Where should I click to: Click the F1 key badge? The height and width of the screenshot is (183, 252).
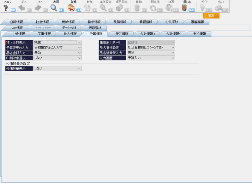13,10
